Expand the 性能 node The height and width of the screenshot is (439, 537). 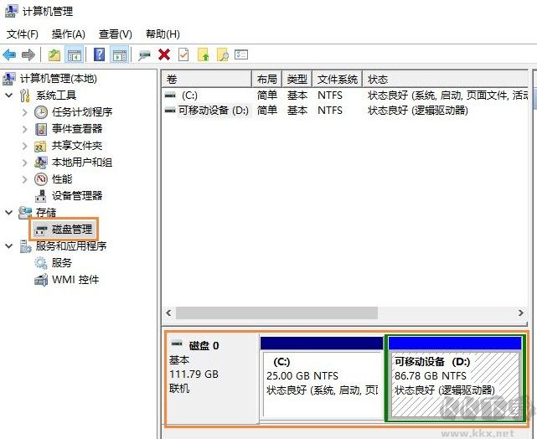click(x=24, y=179)
